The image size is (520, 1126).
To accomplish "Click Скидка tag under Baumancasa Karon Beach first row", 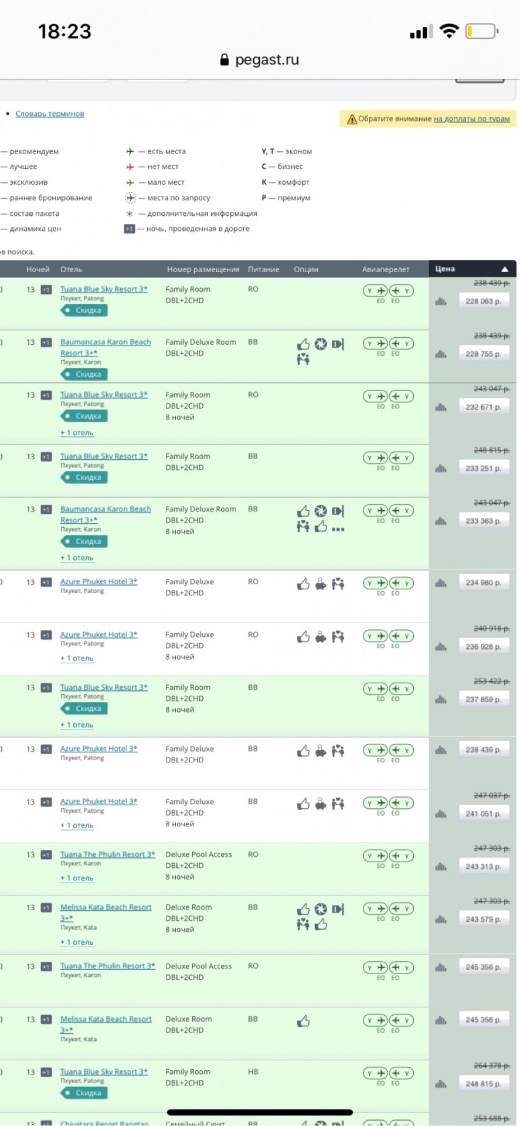I will 84,374.
